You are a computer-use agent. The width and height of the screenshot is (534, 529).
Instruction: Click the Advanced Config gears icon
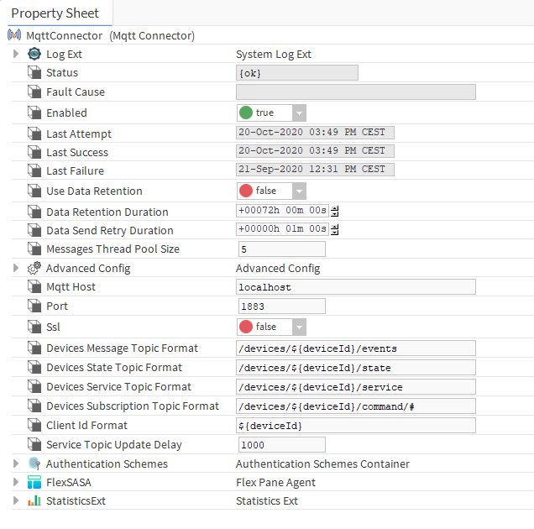(x=34, y=268)
